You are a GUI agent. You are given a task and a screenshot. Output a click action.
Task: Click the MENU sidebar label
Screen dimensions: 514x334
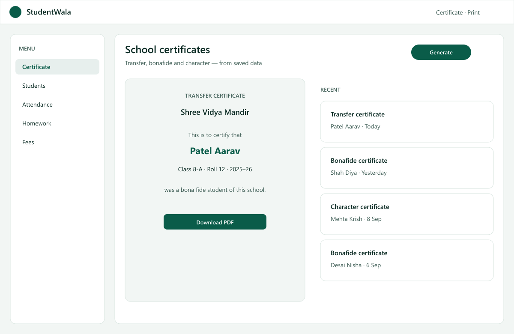point(27,49)
